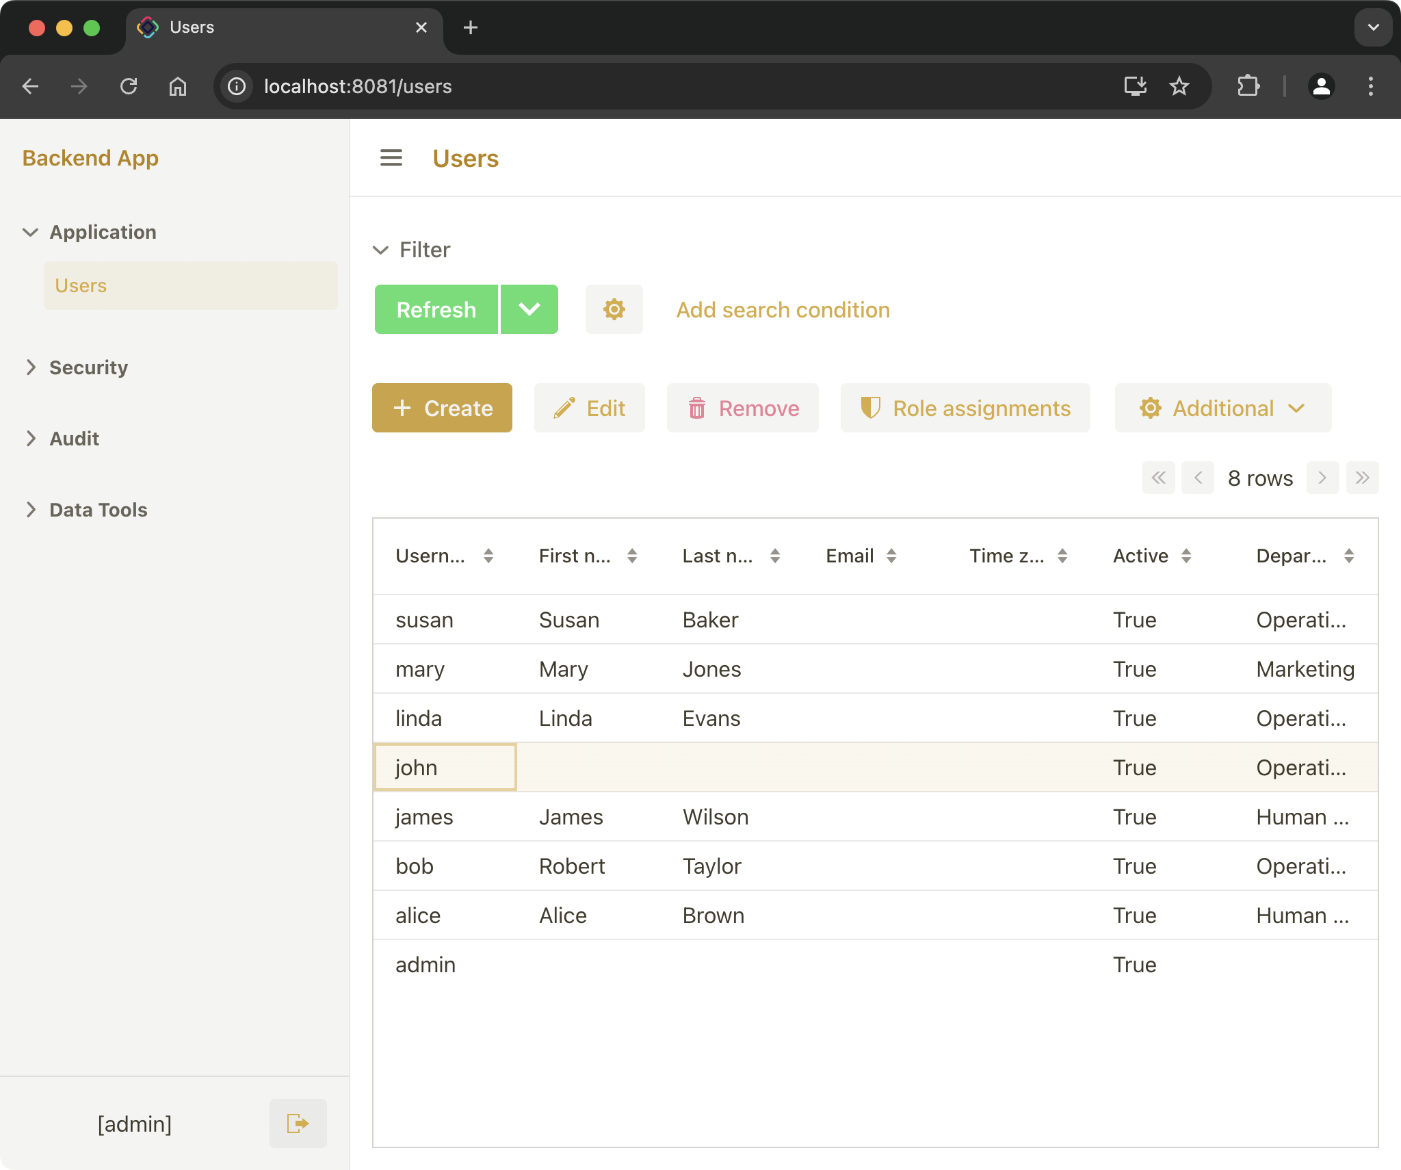The image size is (1401, 1170).
Task: Open the Additional actions dropdown
Action: [x=1222, y=408]
